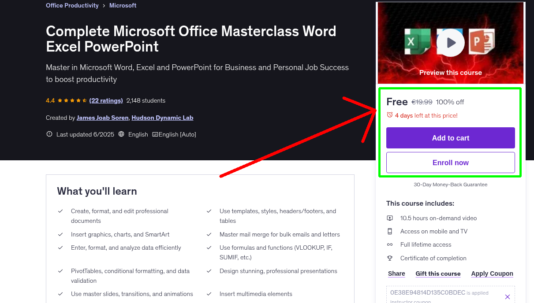This screenshot has width=534, height=303.
Task: Click the Excel logo in the preview thumbnail
Action: tap(417, 42)
